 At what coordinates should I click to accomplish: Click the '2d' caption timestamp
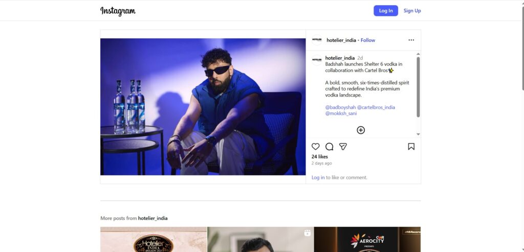tap(360, 58)
